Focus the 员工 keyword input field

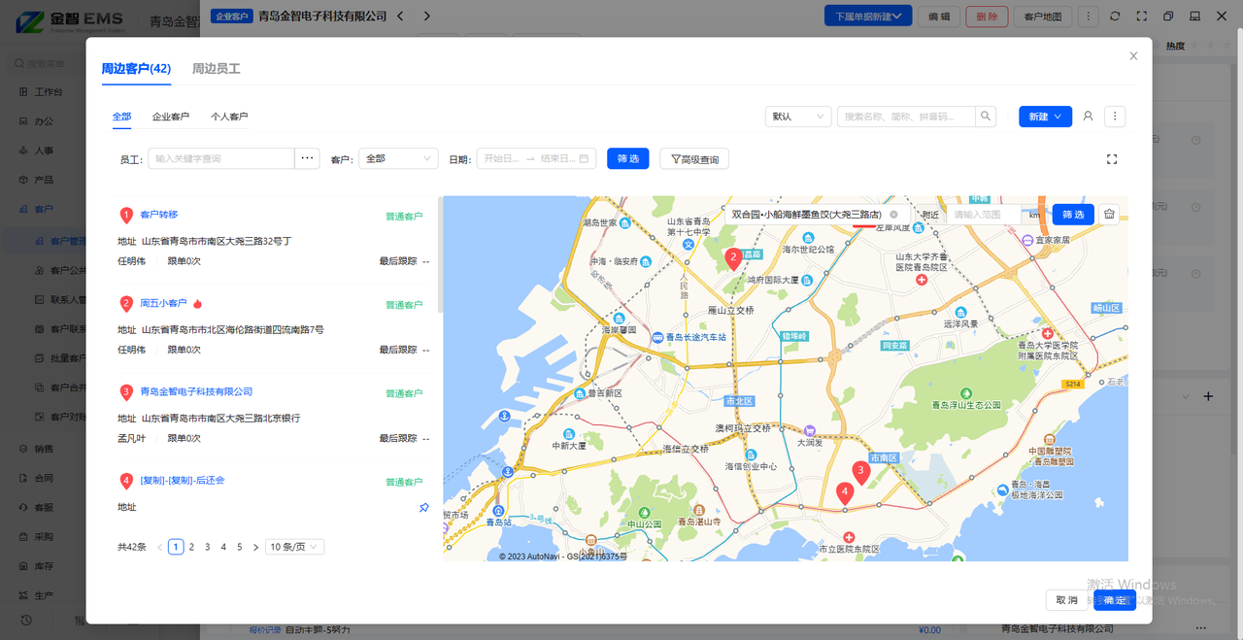click(221, 158)
